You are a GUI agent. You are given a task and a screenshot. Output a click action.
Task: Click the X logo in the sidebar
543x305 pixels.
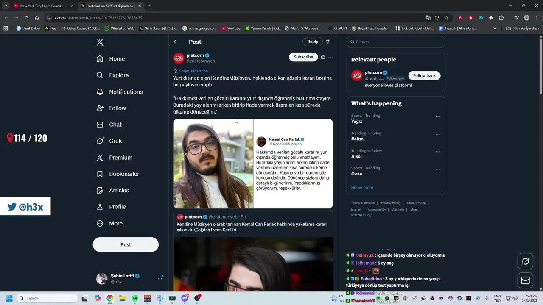pyautogui.click(x=100, y=42)
